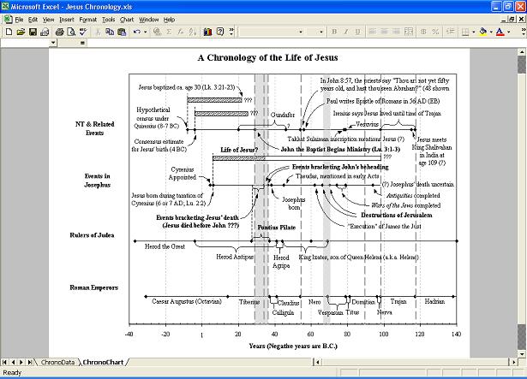The width and height of the screenshot is (527, 379).
Task: Show more Standard toolbar buttons chevron
Action: pyautogui.click(x=231, y=32)
